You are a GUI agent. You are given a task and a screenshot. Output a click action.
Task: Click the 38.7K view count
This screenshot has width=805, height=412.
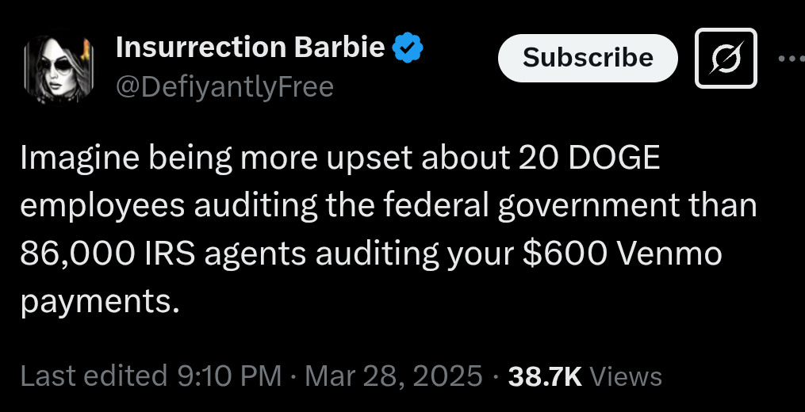(x=544, y=376)
